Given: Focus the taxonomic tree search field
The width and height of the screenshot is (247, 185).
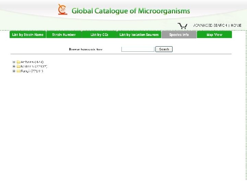Looking at the screenshot, I should coord(138,49).
